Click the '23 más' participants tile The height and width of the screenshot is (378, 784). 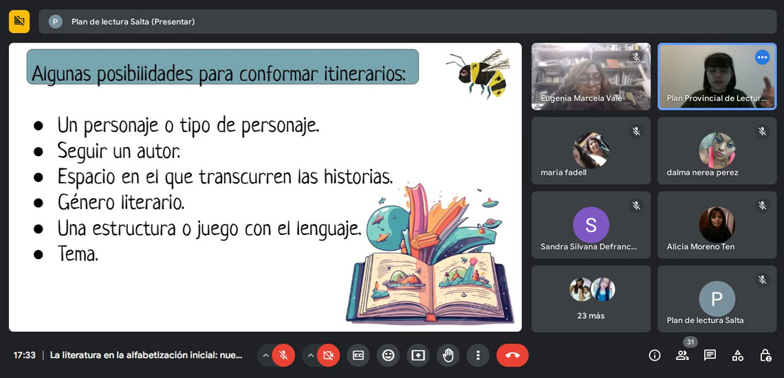tap(591, 299)
